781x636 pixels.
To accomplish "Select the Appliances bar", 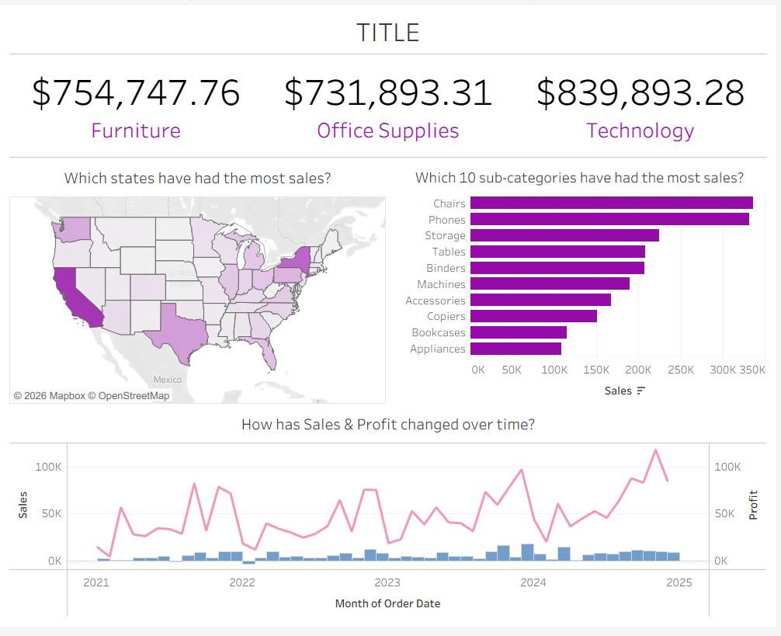I will click(x=515, y=349).
